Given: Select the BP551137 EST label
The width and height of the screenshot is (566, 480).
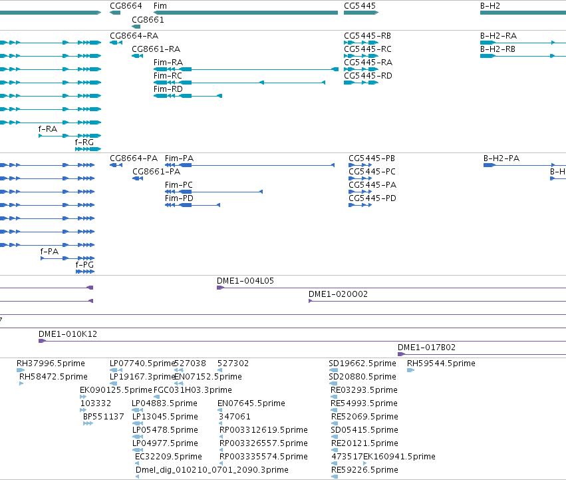Looking at the screenshot, I should point(104,417).
